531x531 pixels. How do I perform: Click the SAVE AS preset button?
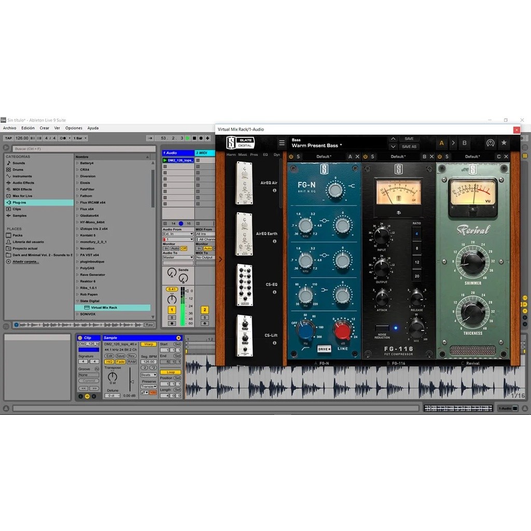[409, 147]
